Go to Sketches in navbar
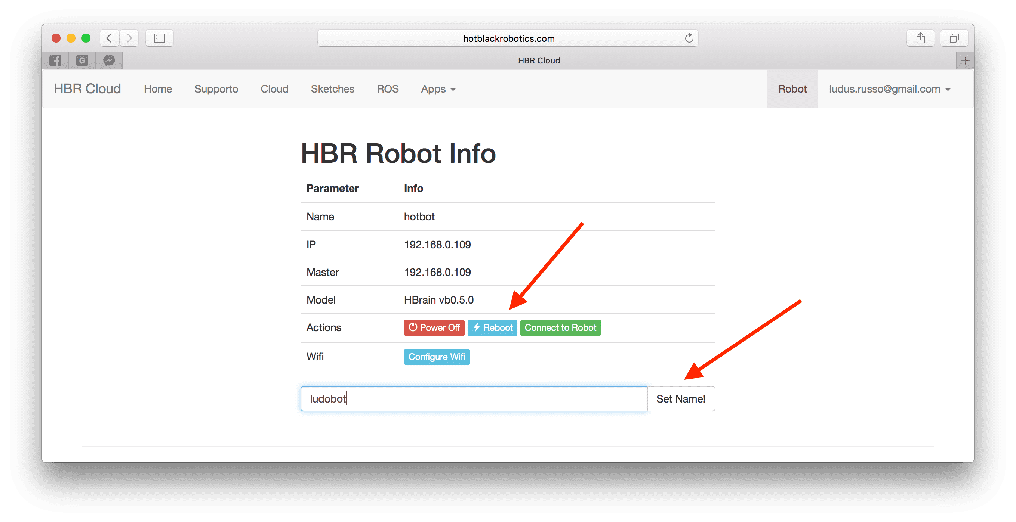Image resolution: width=1016 pixels, height=522 pixels. click(332, 89)
